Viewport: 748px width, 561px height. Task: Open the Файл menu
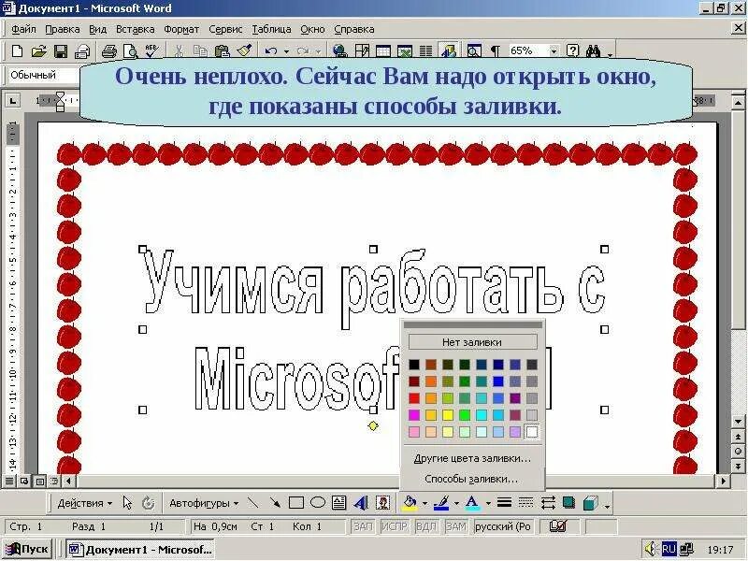[x=23, y=29]
